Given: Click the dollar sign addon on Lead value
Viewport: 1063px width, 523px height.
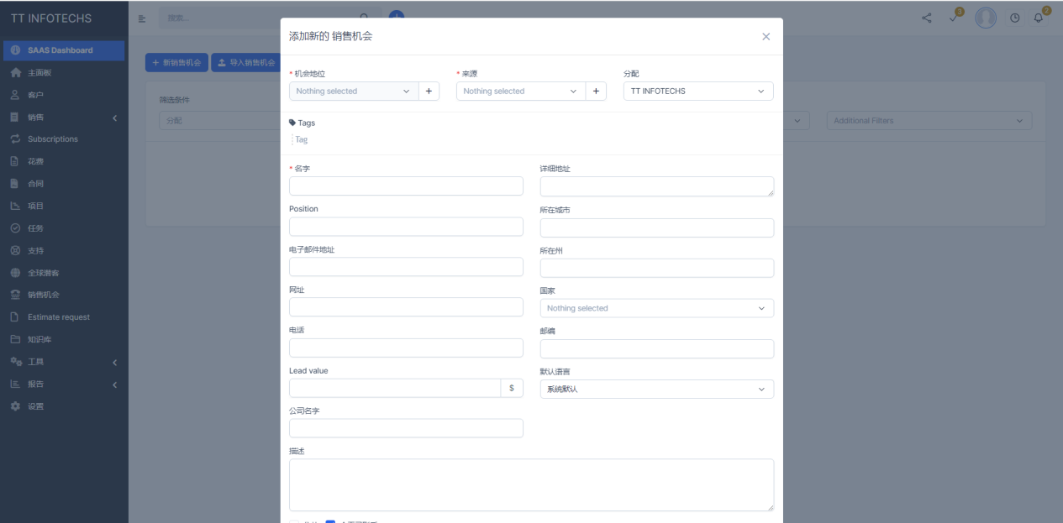Looking at the screenshot, I should click(512, 388).
